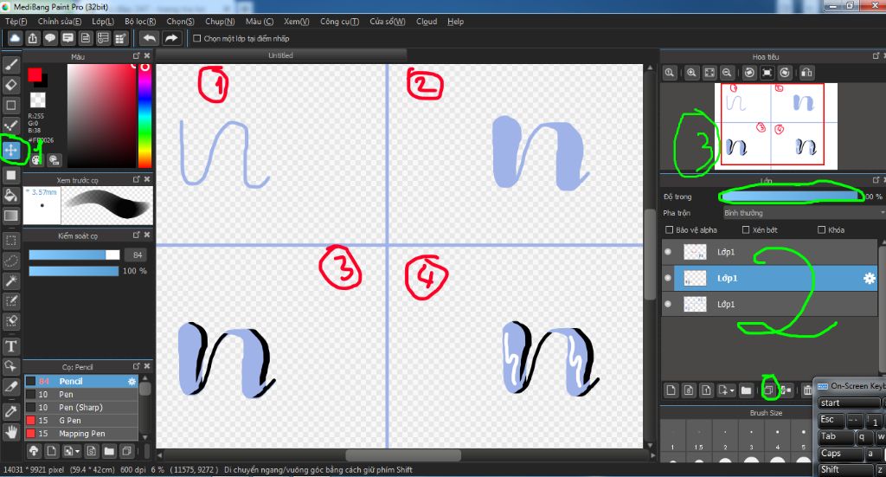Select the Magic Wand tool
The width and height of the screenshot is (886, 477).
[x=10, y=280]
